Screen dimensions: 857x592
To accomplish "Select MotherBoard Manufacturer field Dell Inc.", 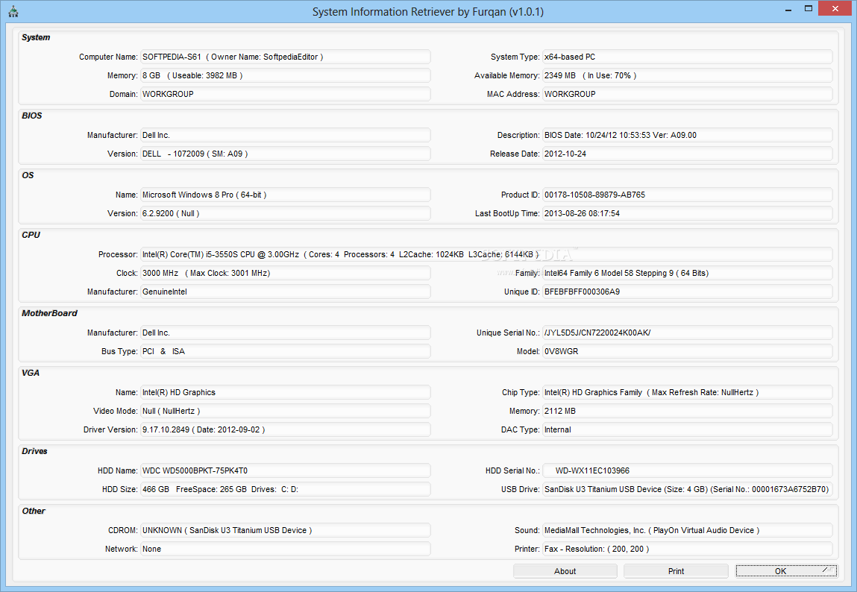I will [286, 333].
